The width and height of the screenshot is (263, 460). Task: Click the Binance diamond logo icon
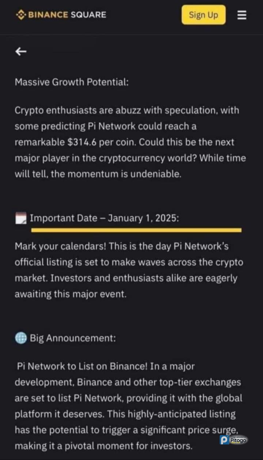[x=21, y=15]
